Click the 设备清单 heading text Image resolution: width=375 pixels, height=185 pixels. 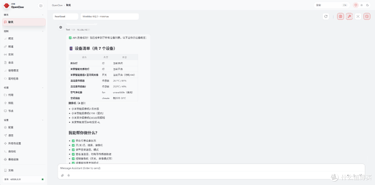point(95,48)
